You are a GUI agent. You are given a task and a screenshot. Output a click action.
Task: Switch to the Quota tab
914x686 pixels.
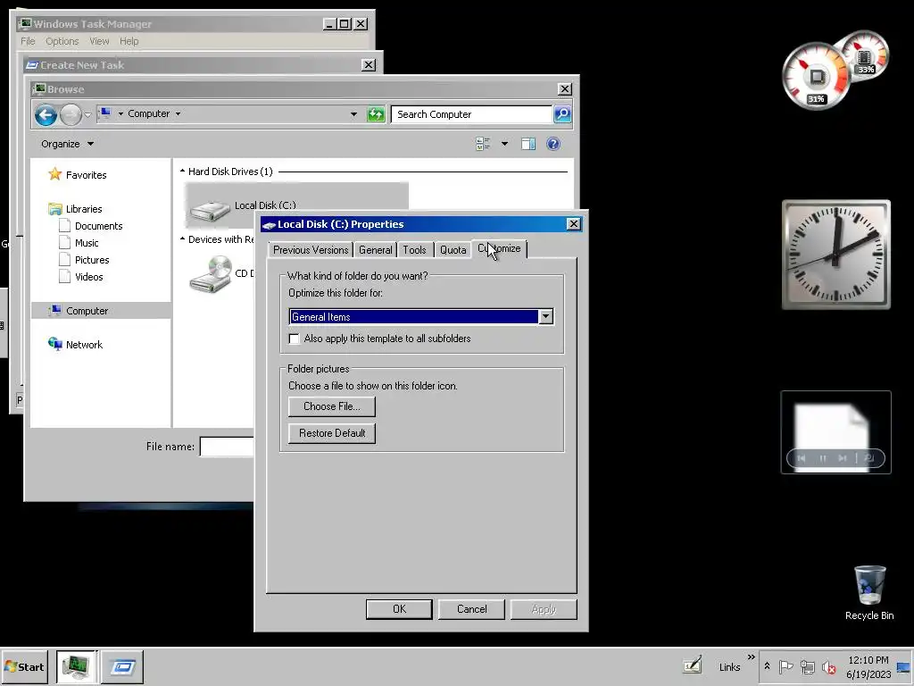click(453, 250)
